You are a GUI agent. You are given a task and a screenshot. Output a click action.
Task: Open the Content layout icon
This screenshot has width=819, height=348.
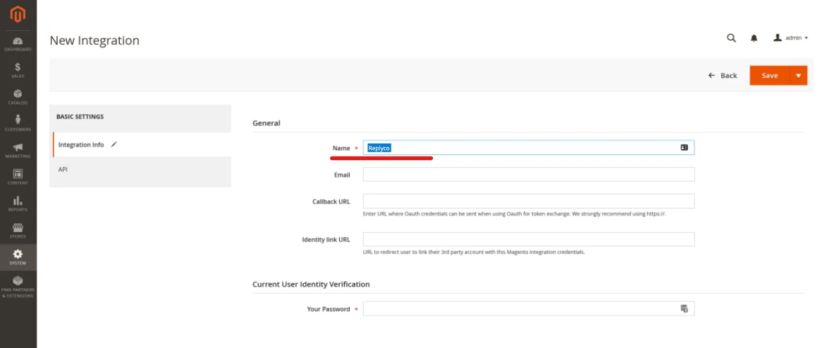[x=18, y=173]
